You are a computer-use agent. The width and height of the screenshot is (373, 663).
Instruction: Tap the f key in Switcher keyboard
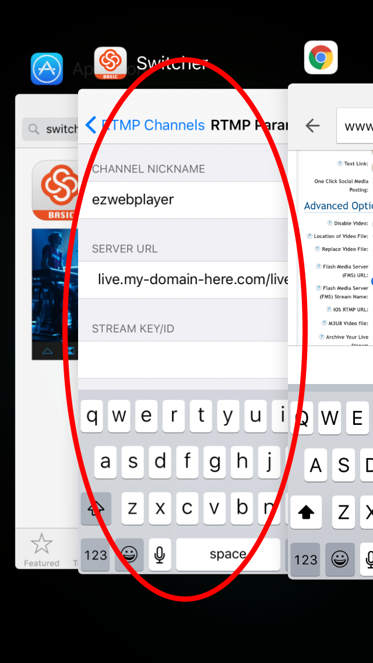coord(187,462)
